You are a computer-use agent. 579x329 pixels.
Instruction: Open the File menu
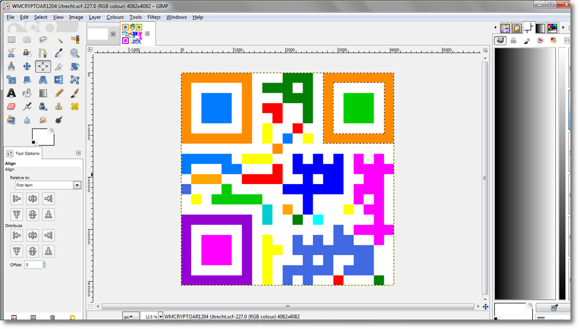tap(10, 17)
